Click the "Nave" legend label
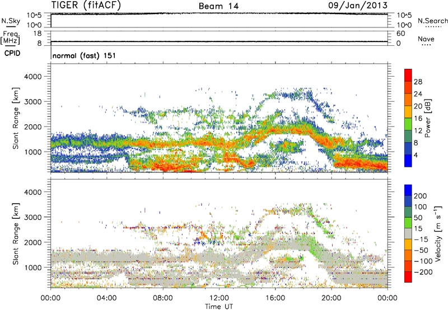 [426, 39]
